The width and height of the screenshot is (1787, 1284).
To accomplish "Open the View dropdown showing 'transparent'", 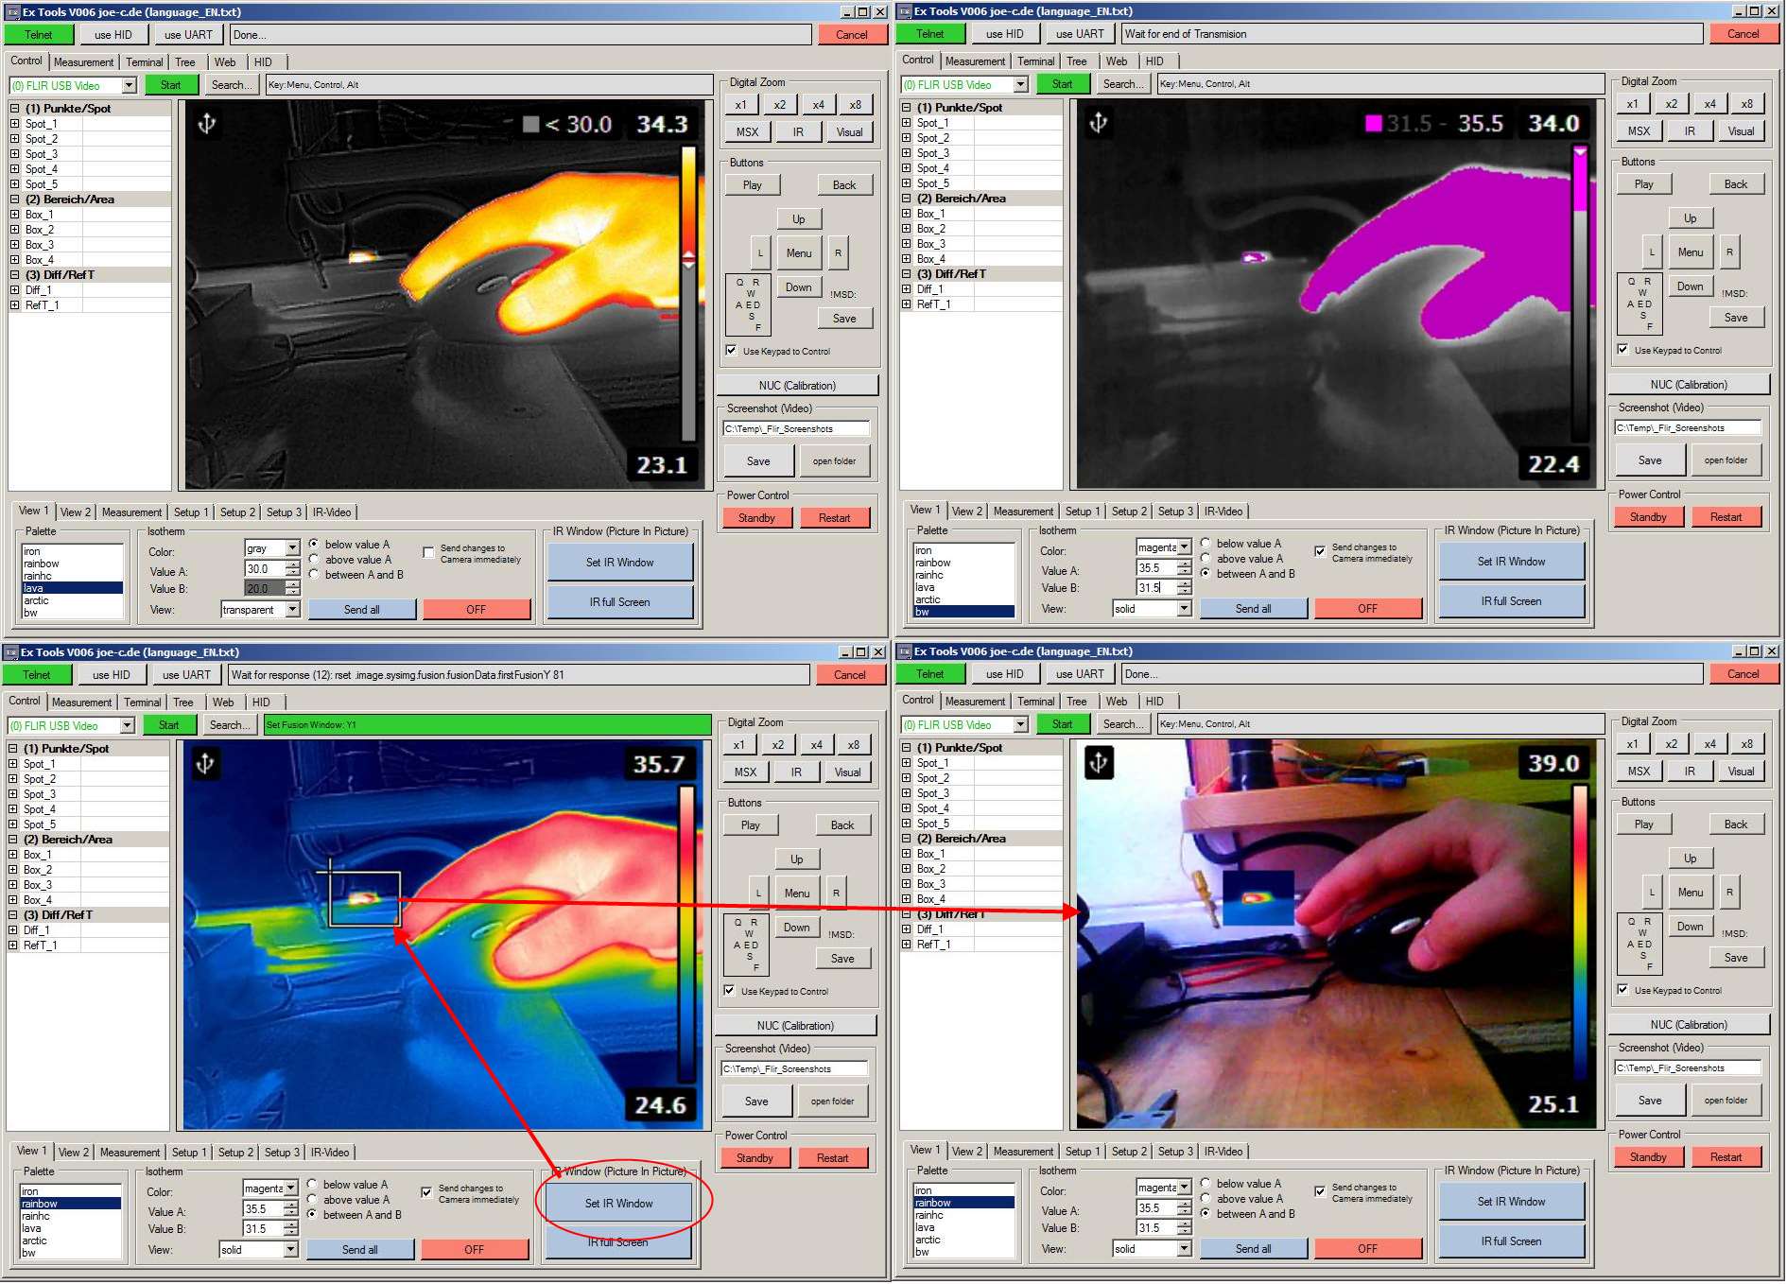I will click(292, 610).
